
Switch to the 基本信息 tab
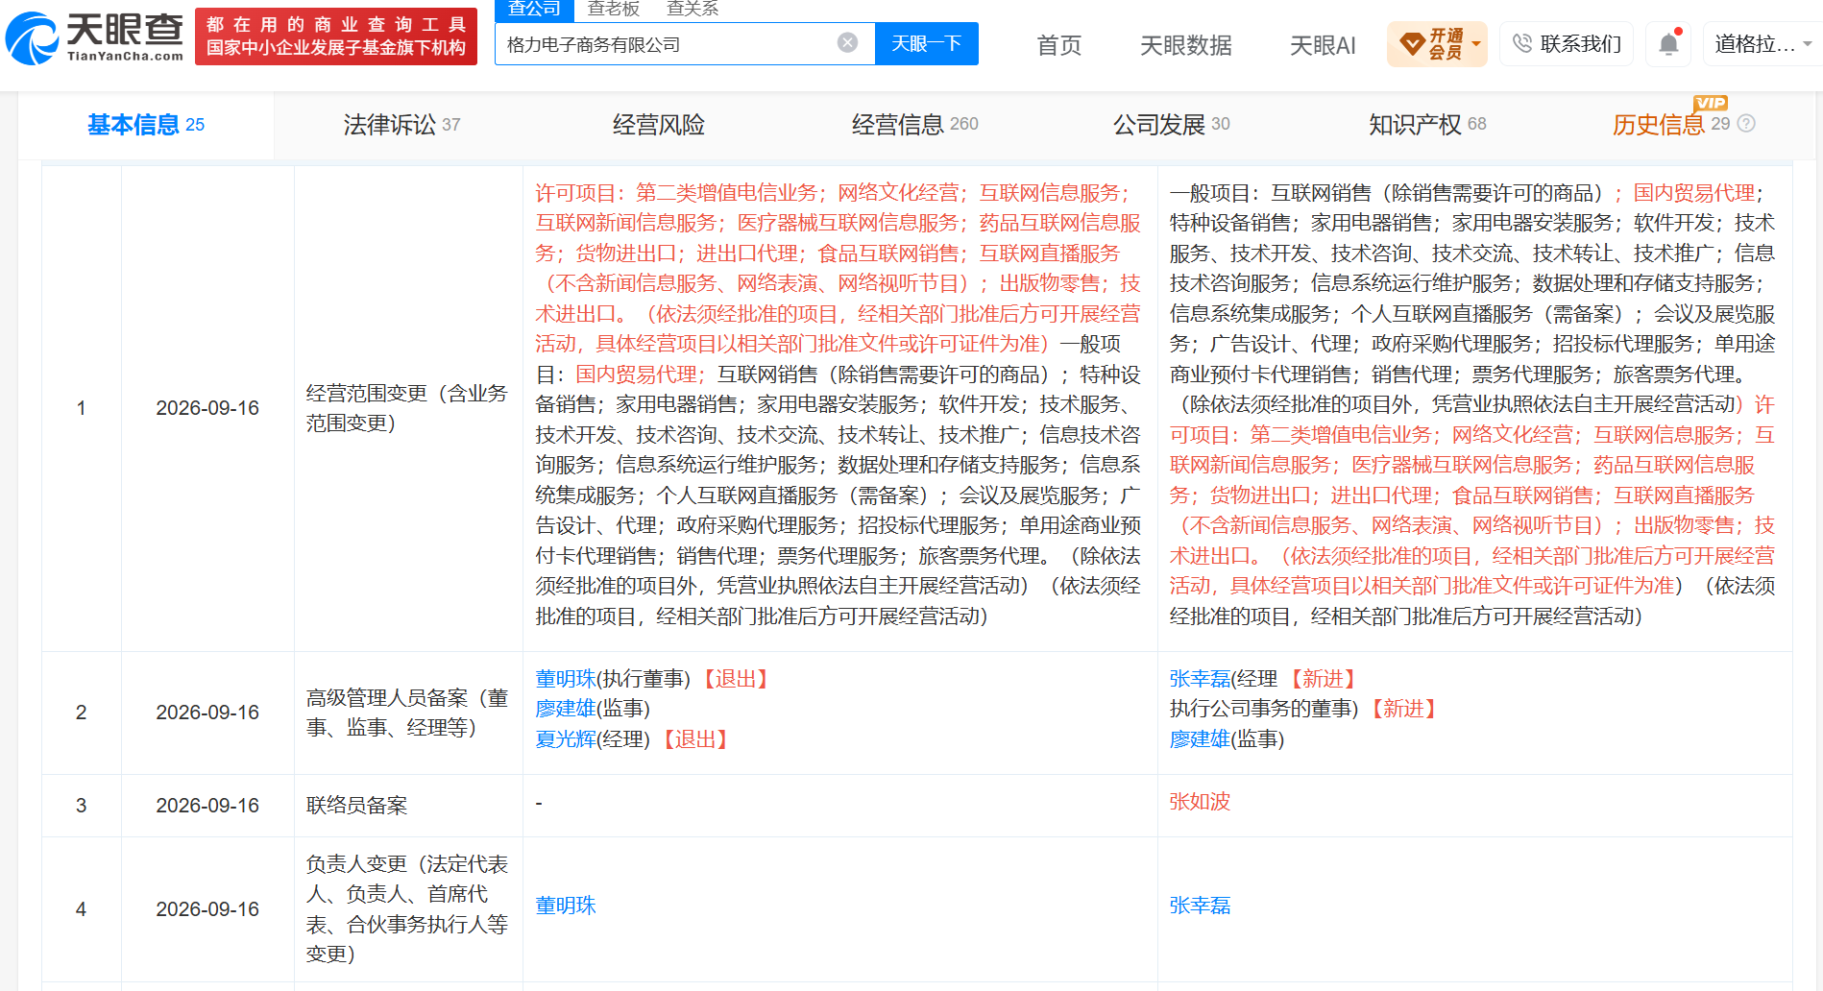pos(146,125)
